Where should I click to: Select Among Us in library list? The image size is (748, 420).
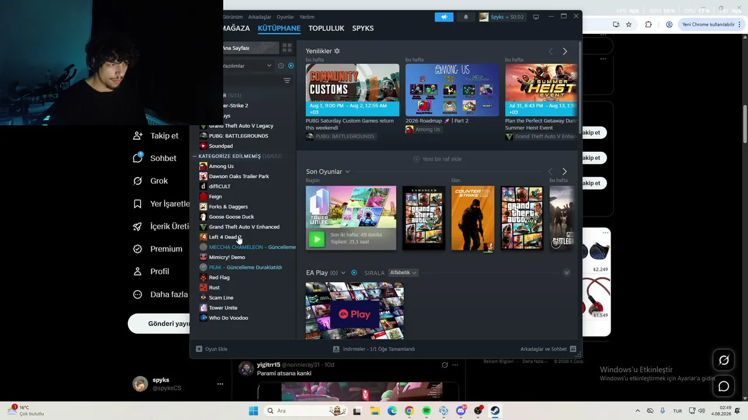(x=221, y=166)
